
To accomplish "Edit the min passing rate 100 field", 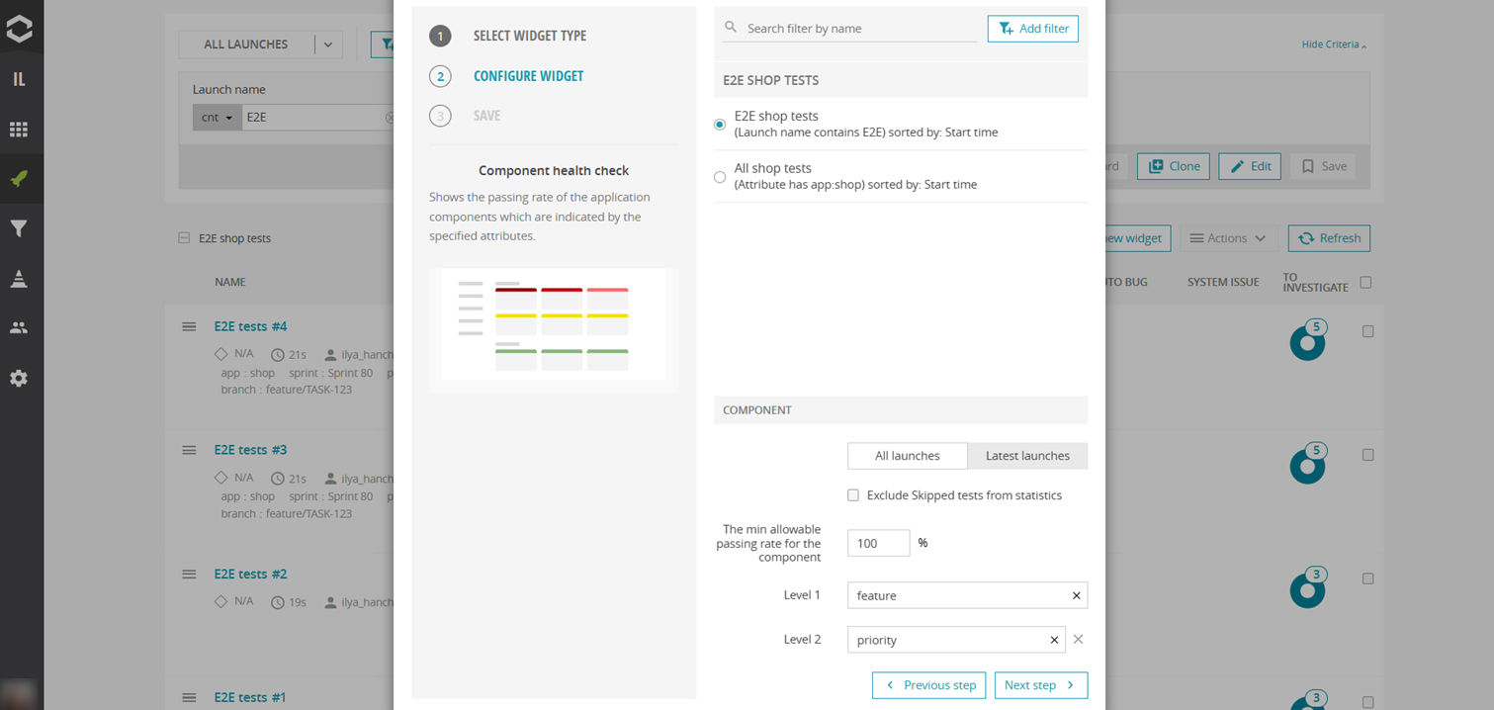I will coord(878,543).
